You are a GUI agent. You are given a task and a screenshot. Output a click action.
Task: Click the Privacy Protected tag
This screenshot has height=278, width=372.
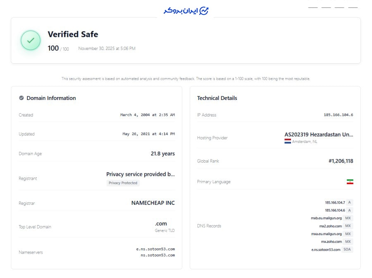pos(123,183)
